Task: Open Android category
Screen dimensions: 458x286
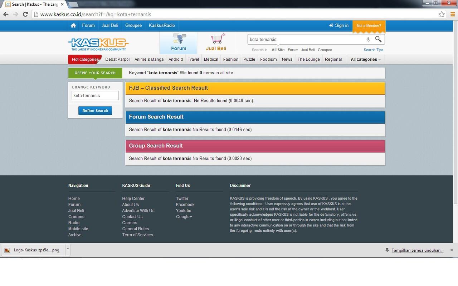Action: click(176, 59)
